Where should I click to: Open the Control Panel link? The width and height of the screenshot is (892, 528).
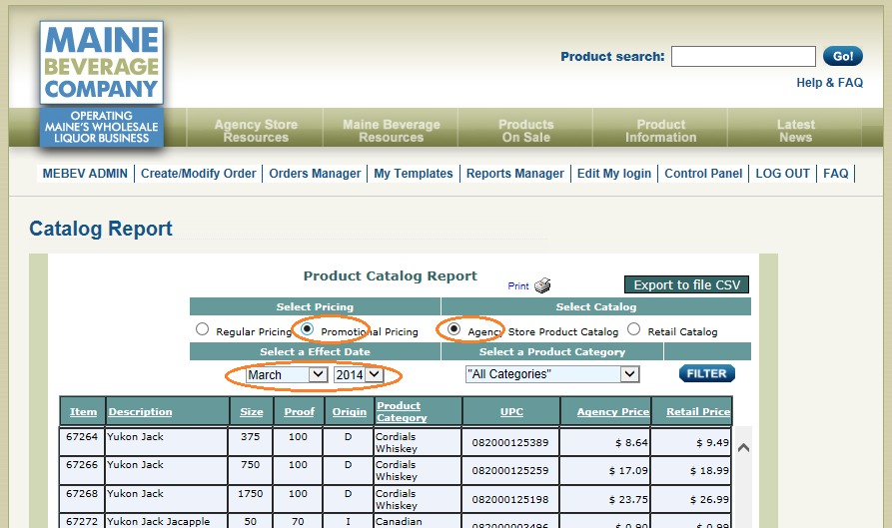703,174
